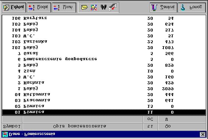Image resolution: width=208 pixels, height=139 pixels.
Task: Click the yellow folder toolbar icon
Action: point(84,7)
